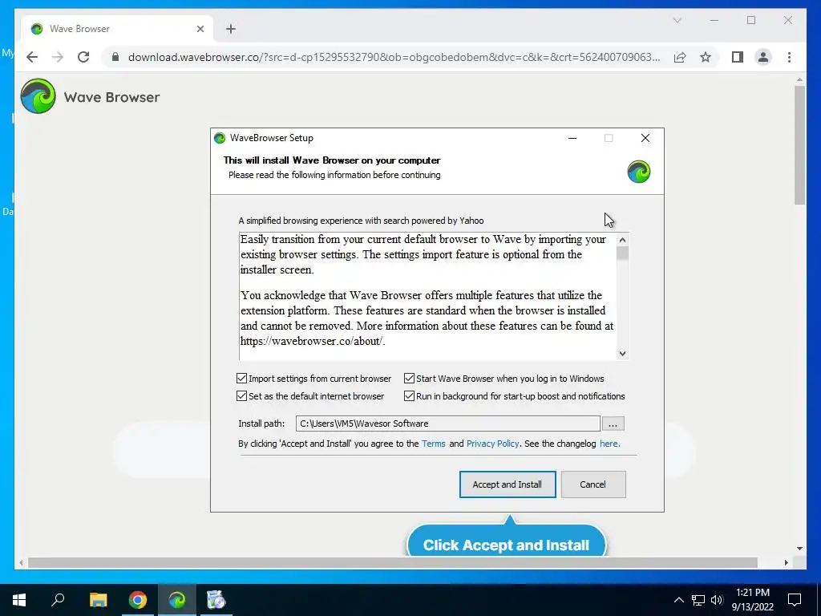Click page scroll down arrow
The width and height of the screenshot is (821, 616).
click(799, 549)
